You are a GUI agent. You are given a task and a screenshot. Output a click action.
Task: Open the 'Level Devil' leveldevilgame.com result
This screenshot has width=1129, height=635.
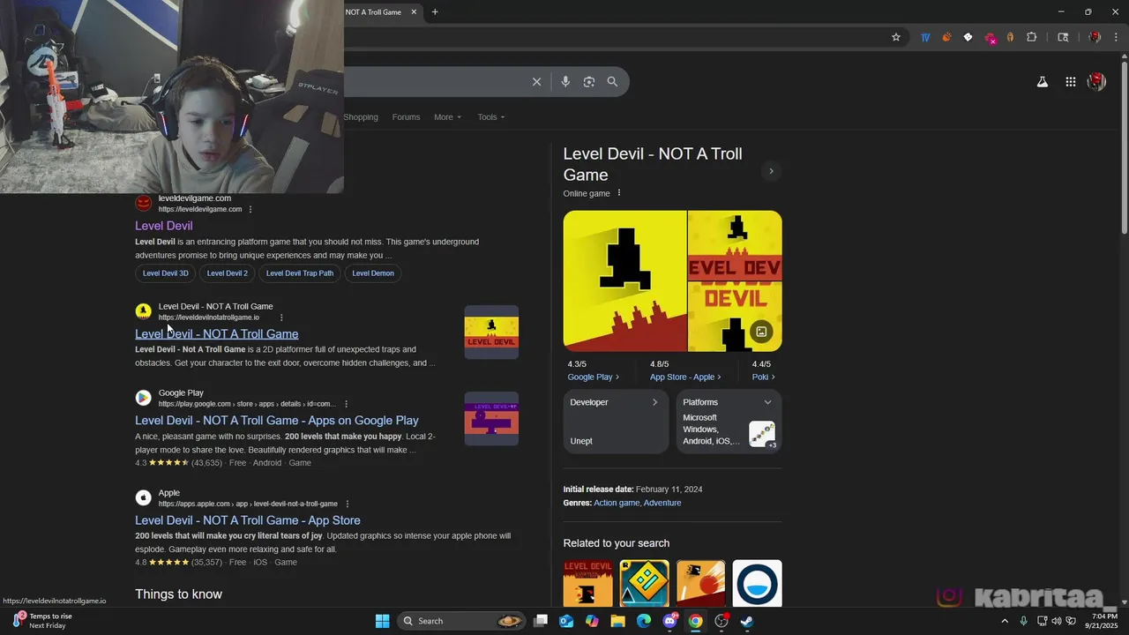pyautogui.click(x=163, y=226)
